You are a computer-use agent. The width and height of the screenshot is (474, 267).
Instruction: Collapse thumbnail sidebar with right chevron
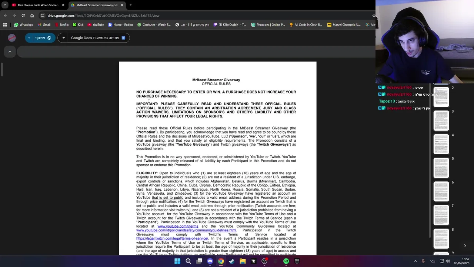pyautogui.click(x=465, y=245)
